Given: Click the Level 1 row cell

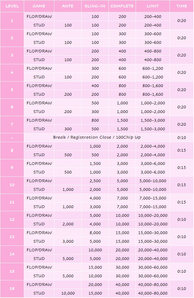Looking at the screenshot, I should (x=12, y=21).
